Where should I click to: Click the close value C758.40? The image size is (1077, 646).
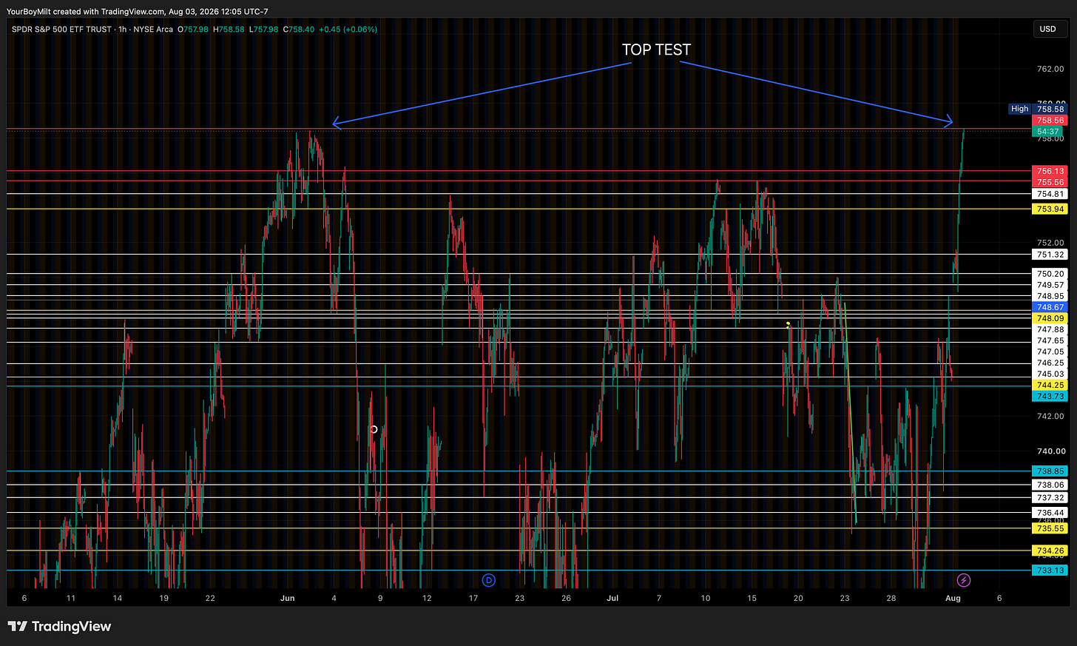point(299,30)
